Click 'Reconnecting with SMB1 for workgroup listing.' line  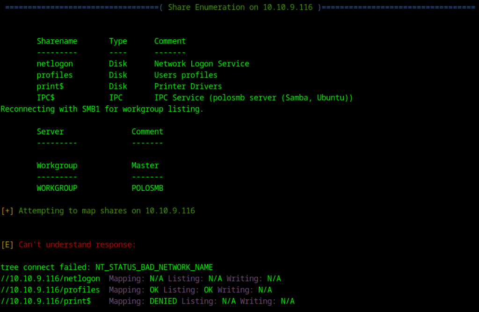tap(102, 109)
